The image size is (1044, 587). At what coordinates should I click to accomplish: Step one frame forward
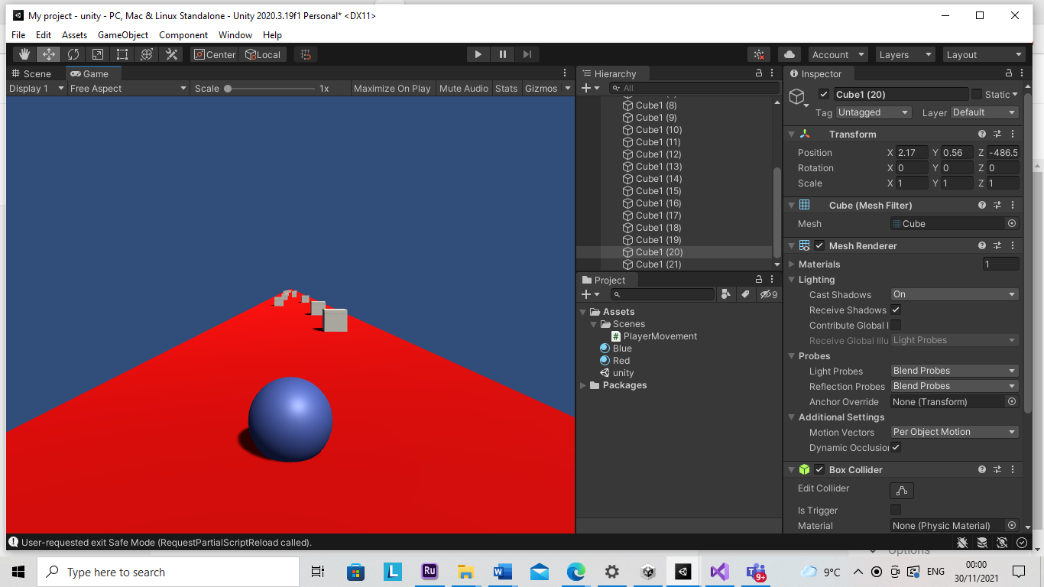[527, 54]
